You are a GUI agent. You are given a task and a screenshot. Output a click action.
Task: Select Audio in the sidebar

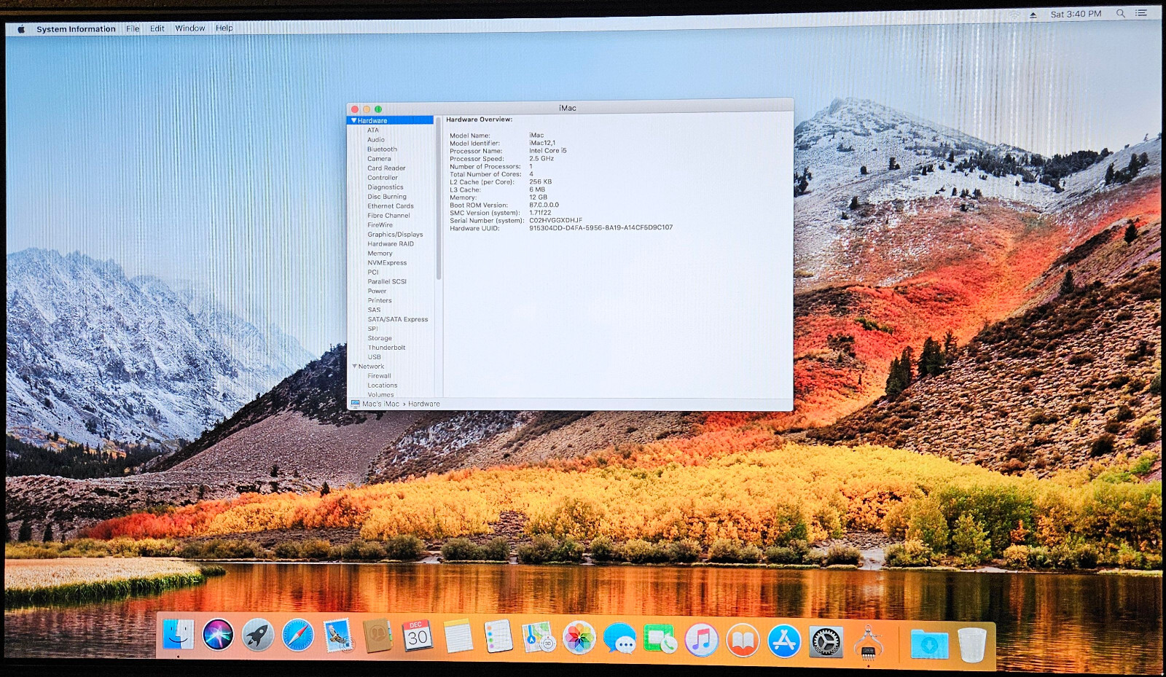376,140
